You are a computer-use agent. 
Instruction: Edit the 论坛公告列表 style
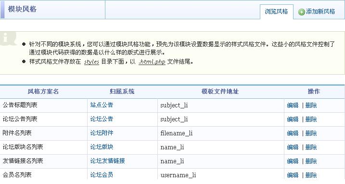click(293, 119)
